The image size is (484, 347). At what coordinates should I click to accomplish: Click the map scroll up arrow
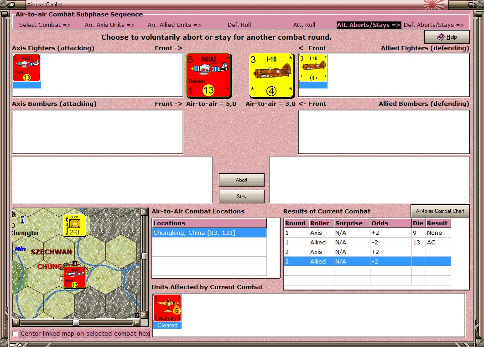[144, 212]
